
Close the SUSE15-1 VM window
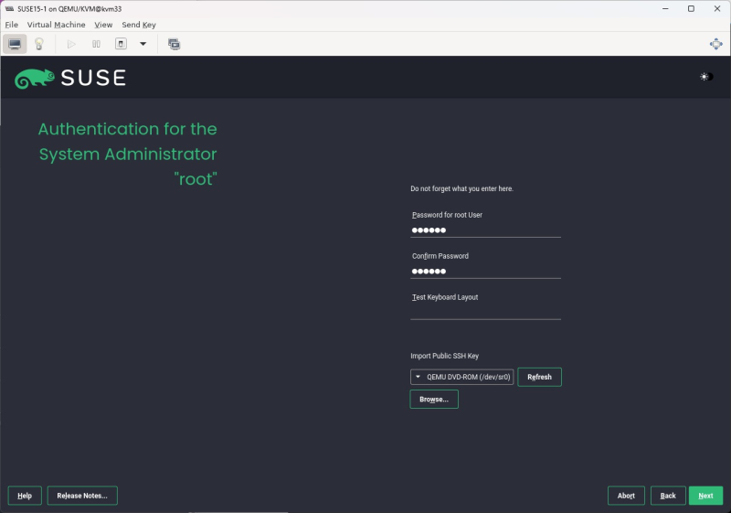click(717, 9)
